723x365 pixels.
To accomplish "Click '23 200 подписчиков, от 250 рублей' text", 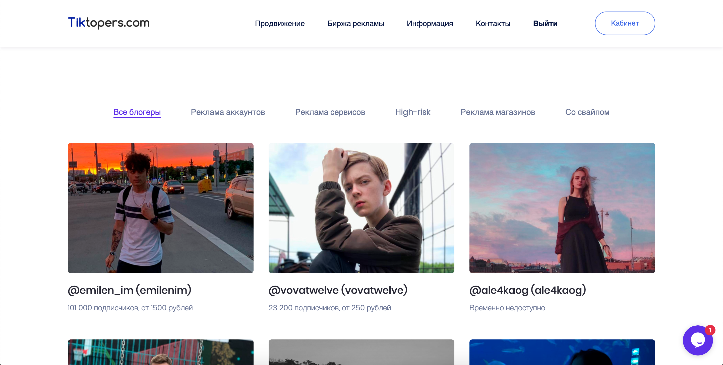I will [x=330, y=308].
